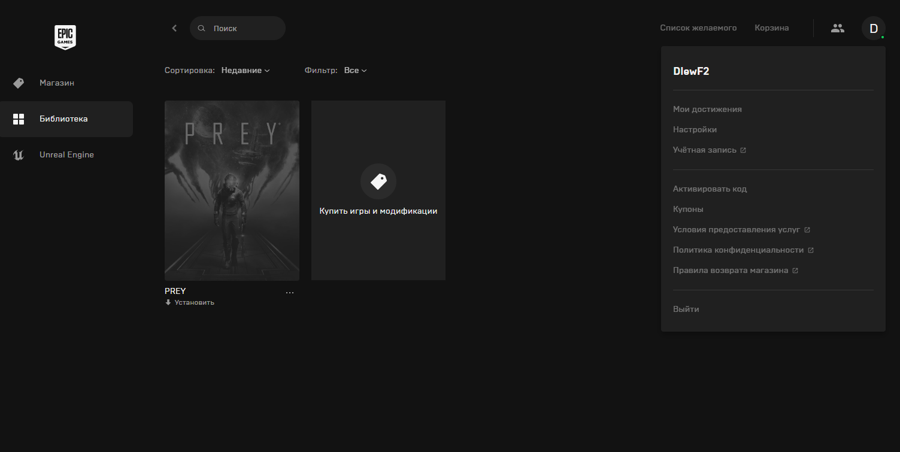Open Учётная запись from the profile menu

coord(705,150)
